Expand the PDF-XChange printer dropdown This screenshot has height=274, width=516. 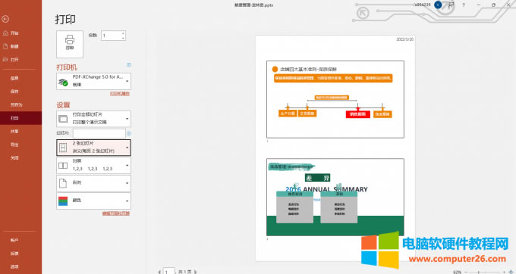(x=94, y=81)
